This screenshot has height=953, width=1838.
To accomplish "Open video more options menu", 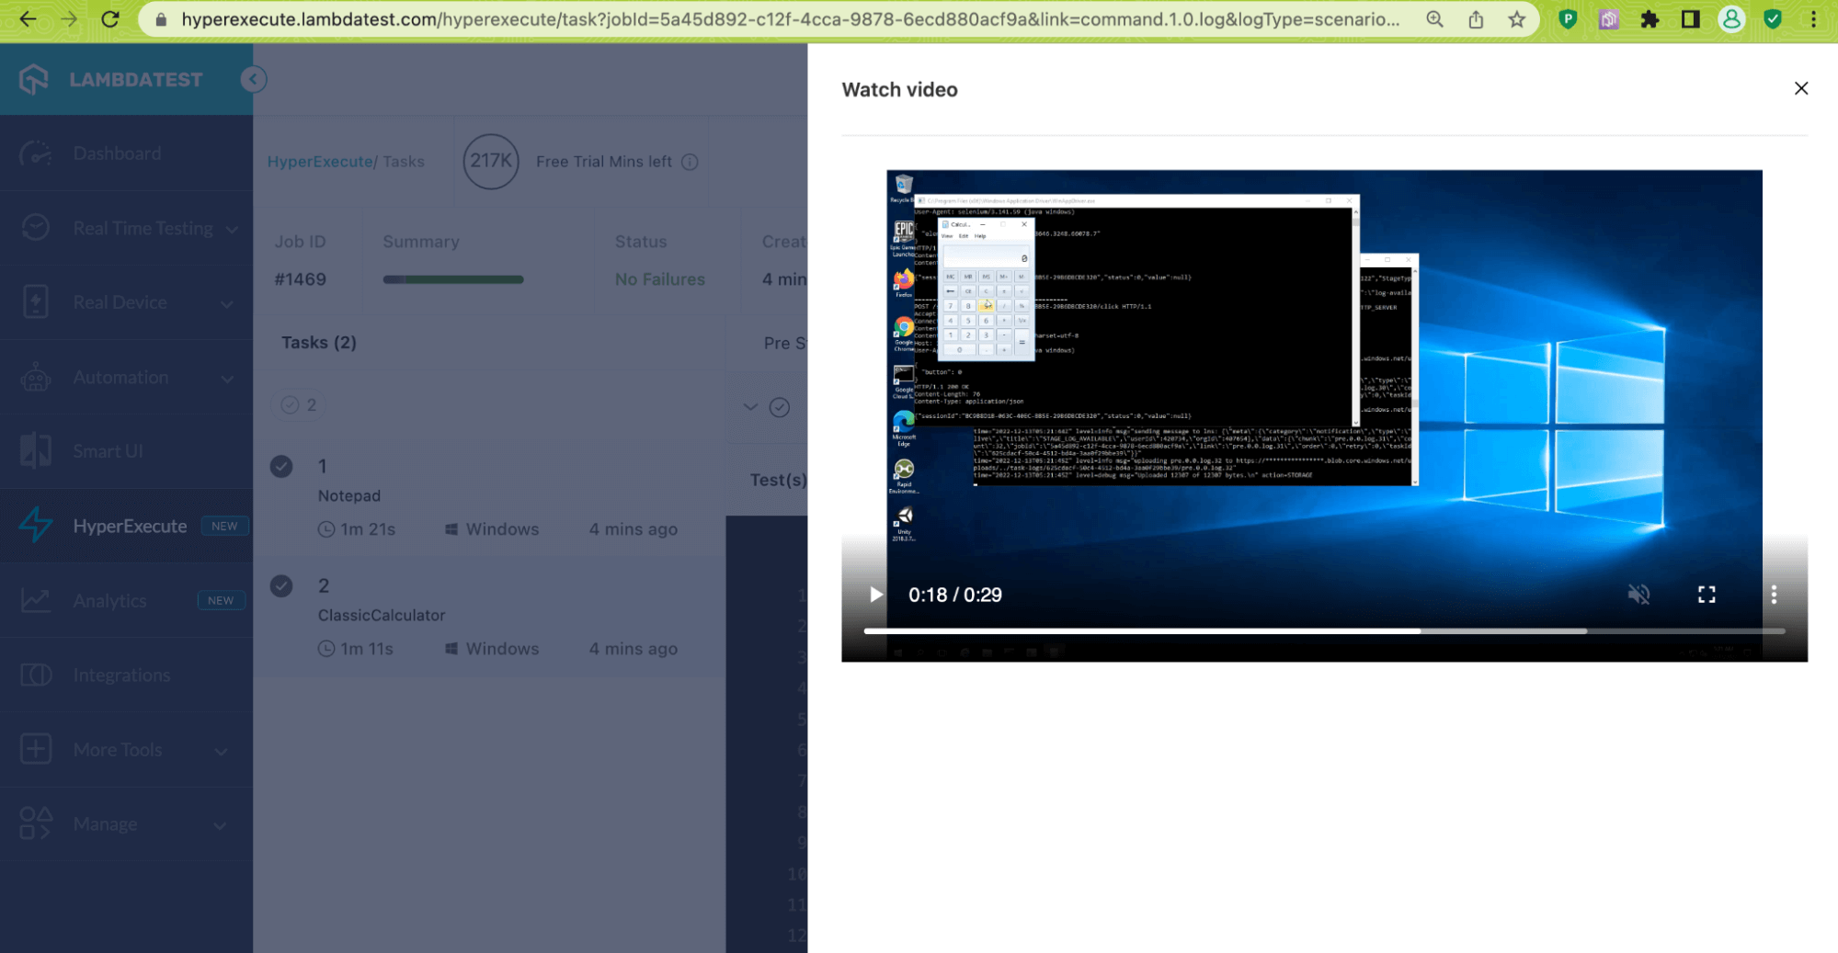I will click(x=1774, y=595).
